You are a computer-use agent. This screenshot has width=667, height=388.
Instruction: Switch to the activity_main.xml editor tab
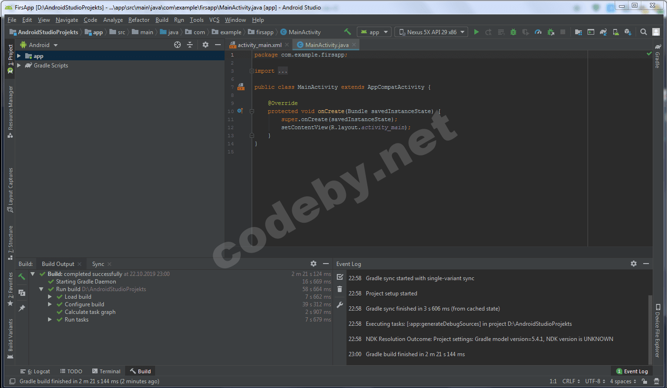259,45
